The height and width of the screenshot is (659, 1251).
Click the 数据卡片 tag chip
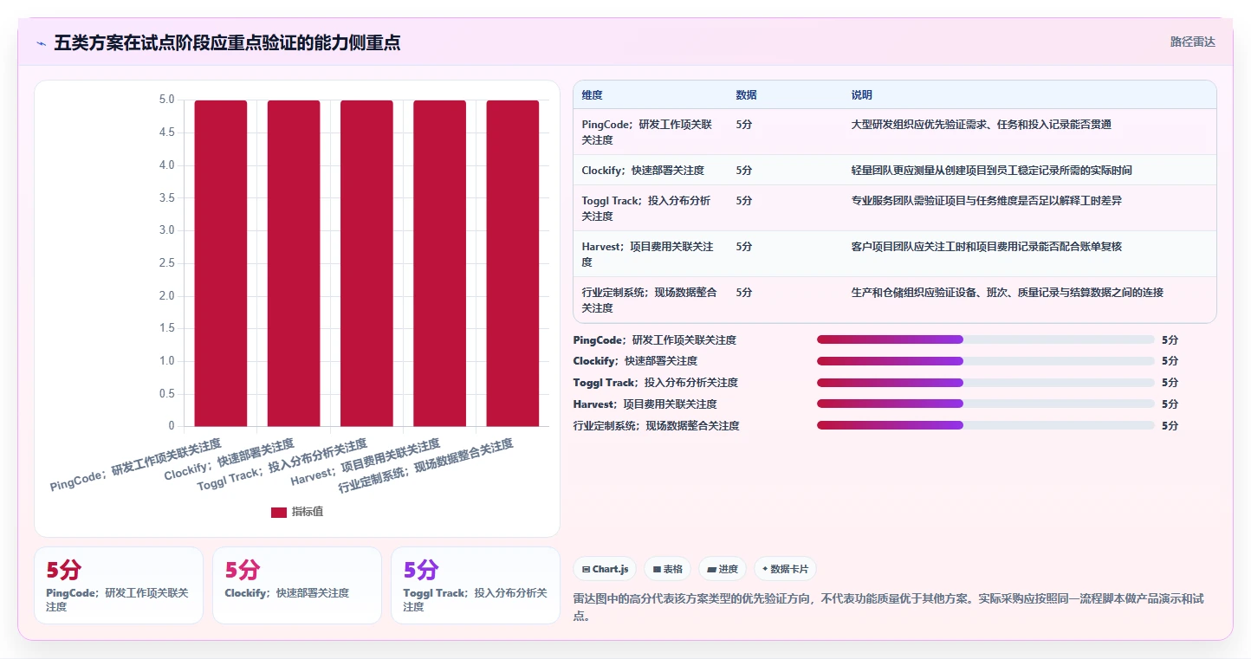coord(785,569)
